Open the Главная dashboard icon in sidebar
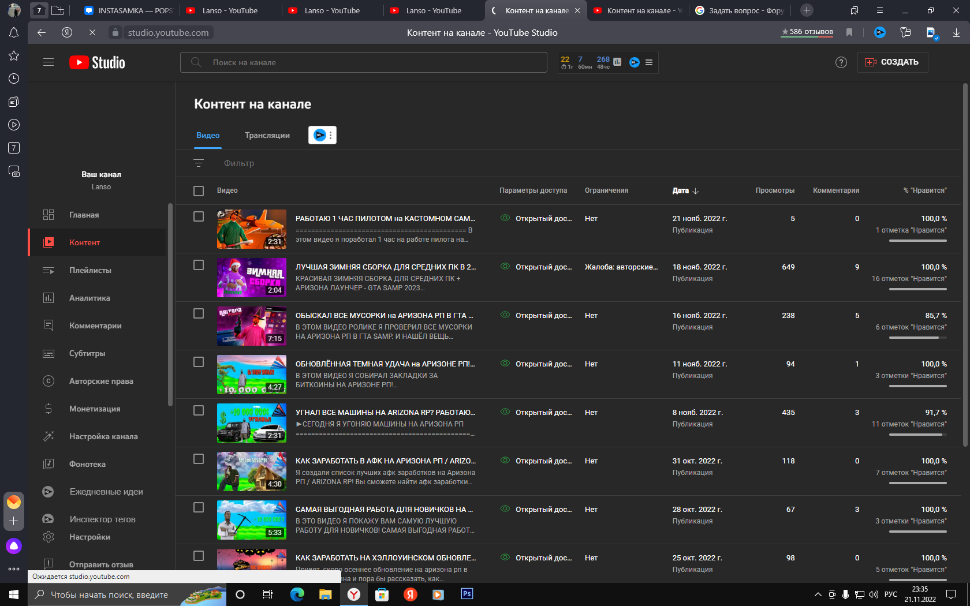 pos(48,215)
